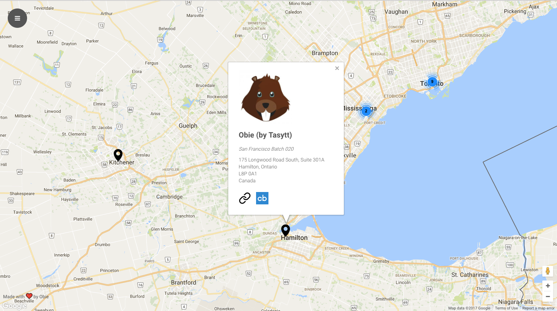
Task: Click Report a map error link
Action: 538,308
